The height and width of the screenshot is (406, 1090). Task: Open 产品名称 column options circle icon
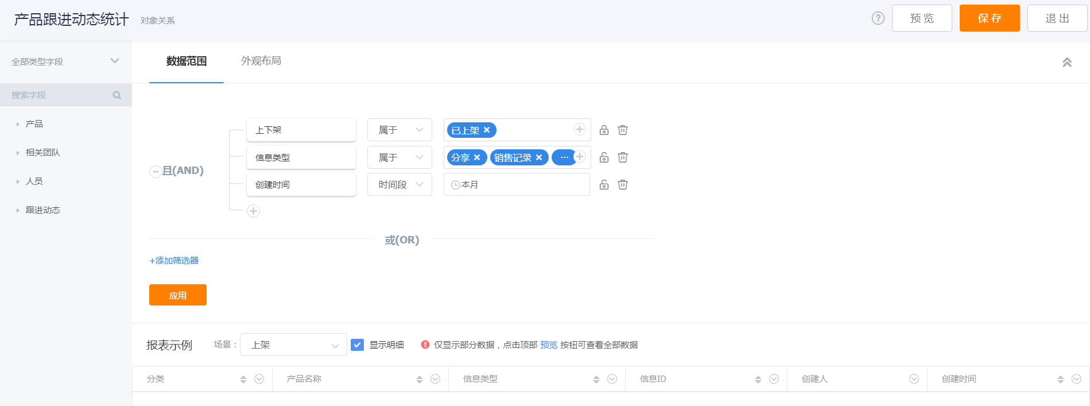(x=435, y=379)
